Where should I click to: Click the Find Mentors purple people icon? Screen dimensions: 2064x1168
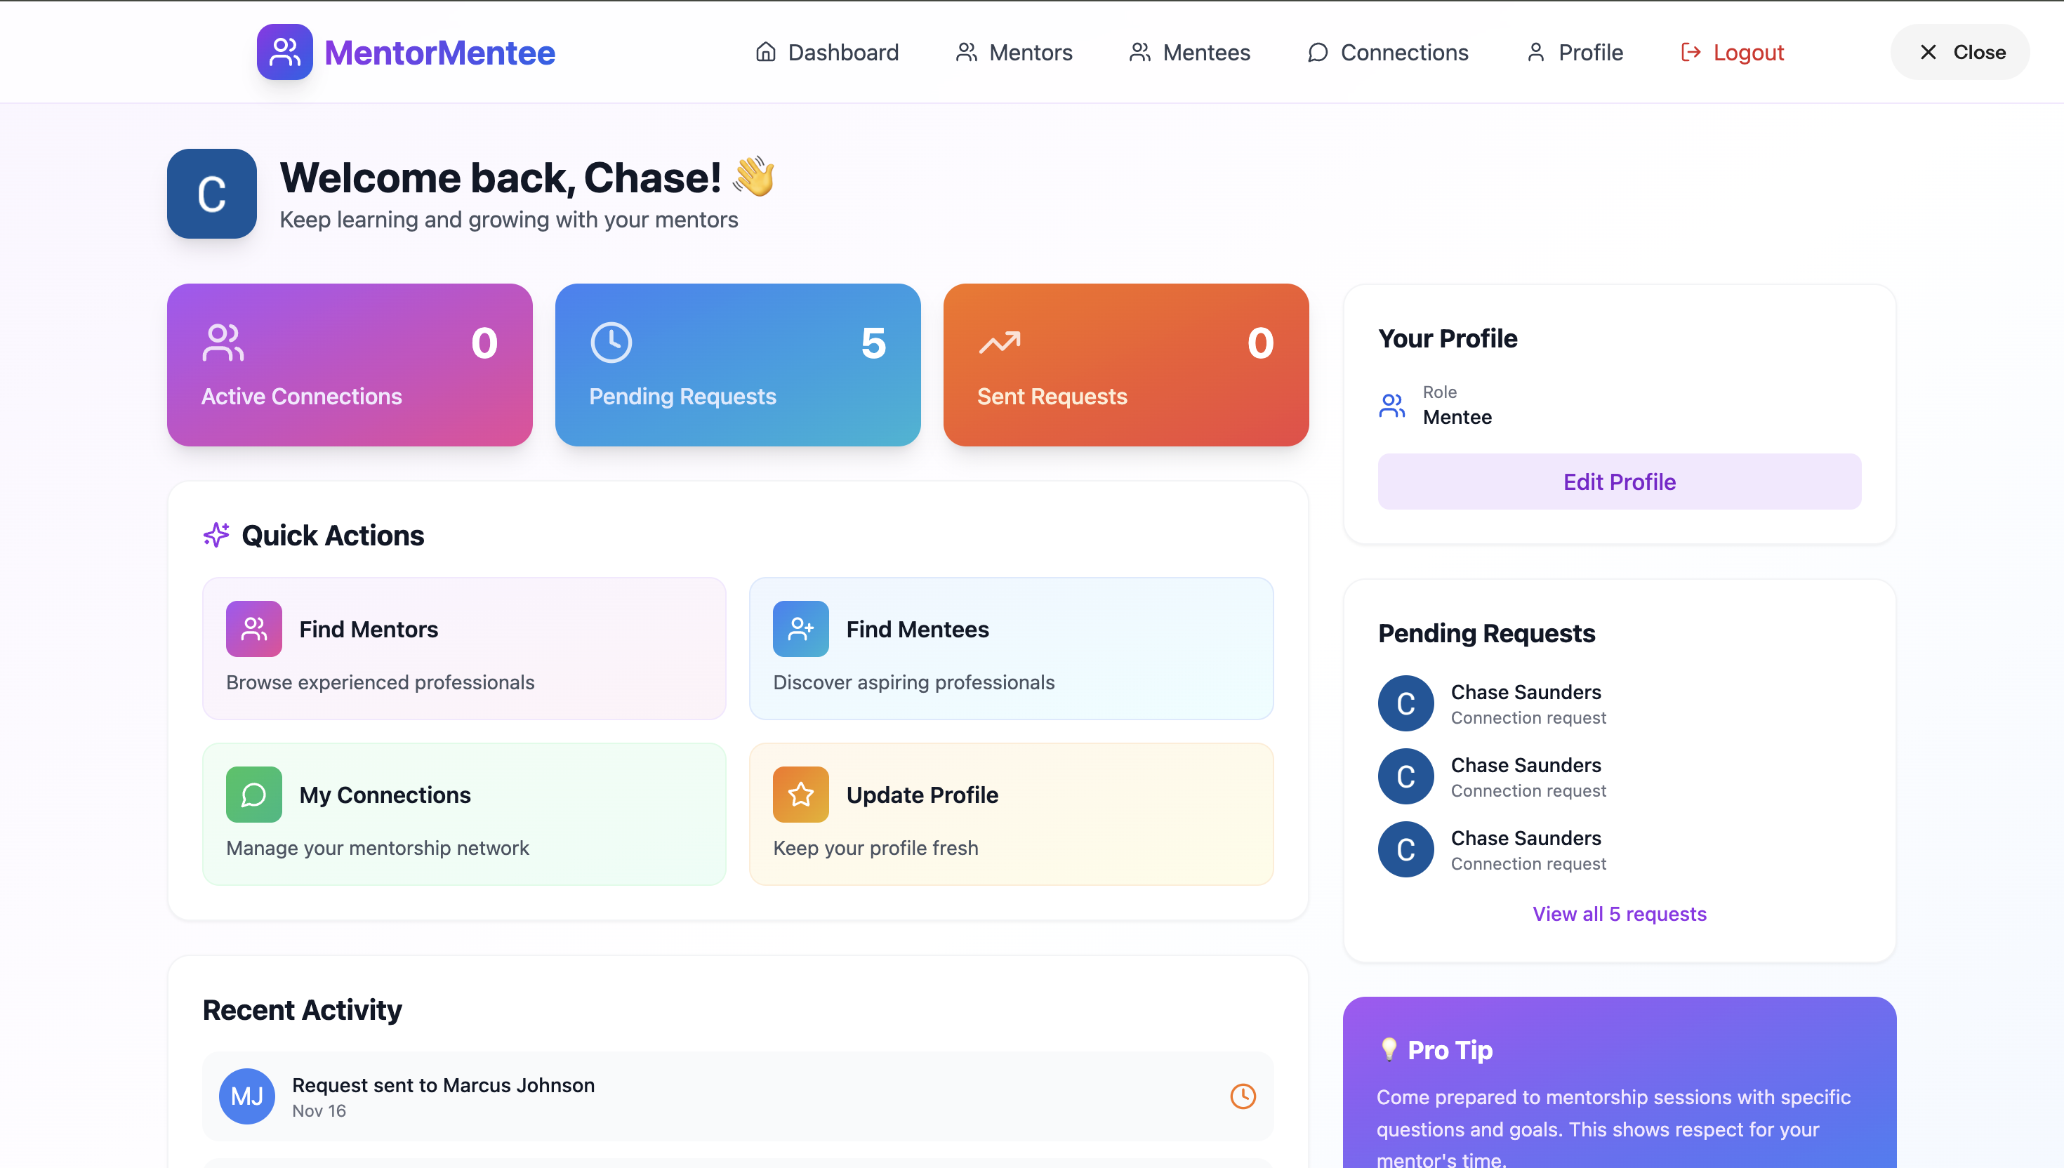(x=253, y=629)
